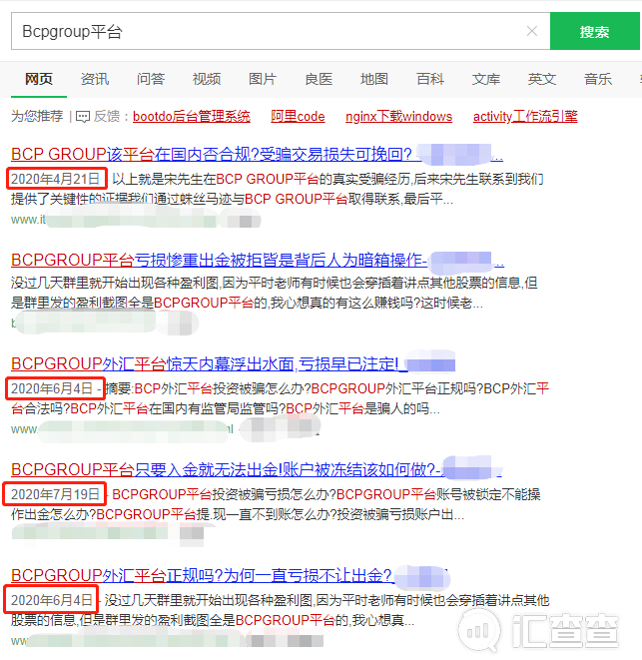Open result BCPGROUP平台只要入金就无法出金

tap(257, 469)
